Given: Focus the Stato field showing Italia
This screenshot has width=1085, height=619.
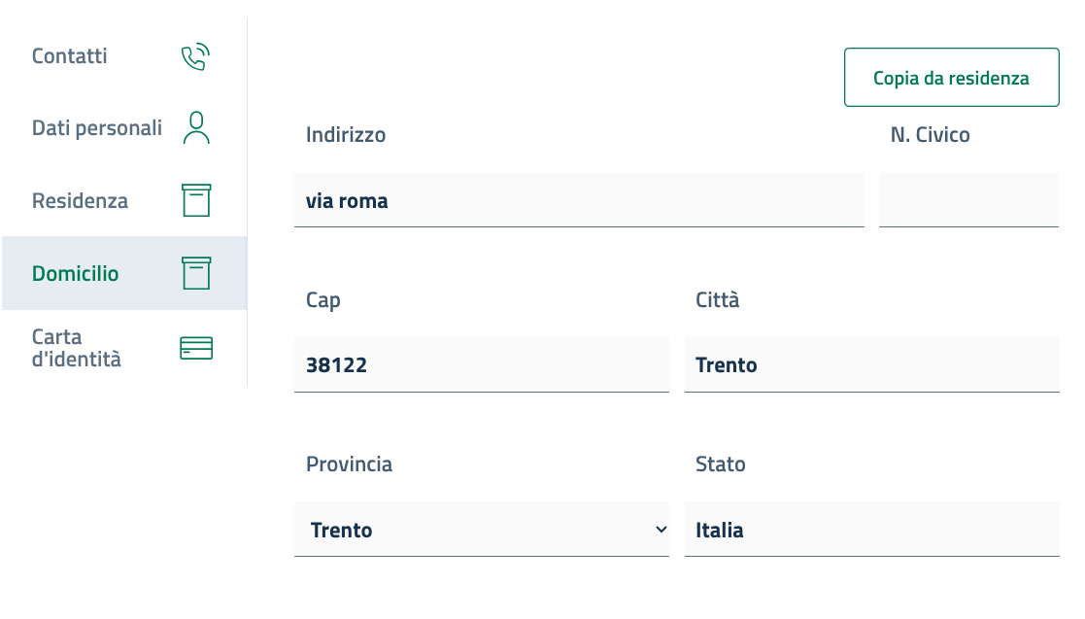Looking at the screenshot, I should point(871,530).
